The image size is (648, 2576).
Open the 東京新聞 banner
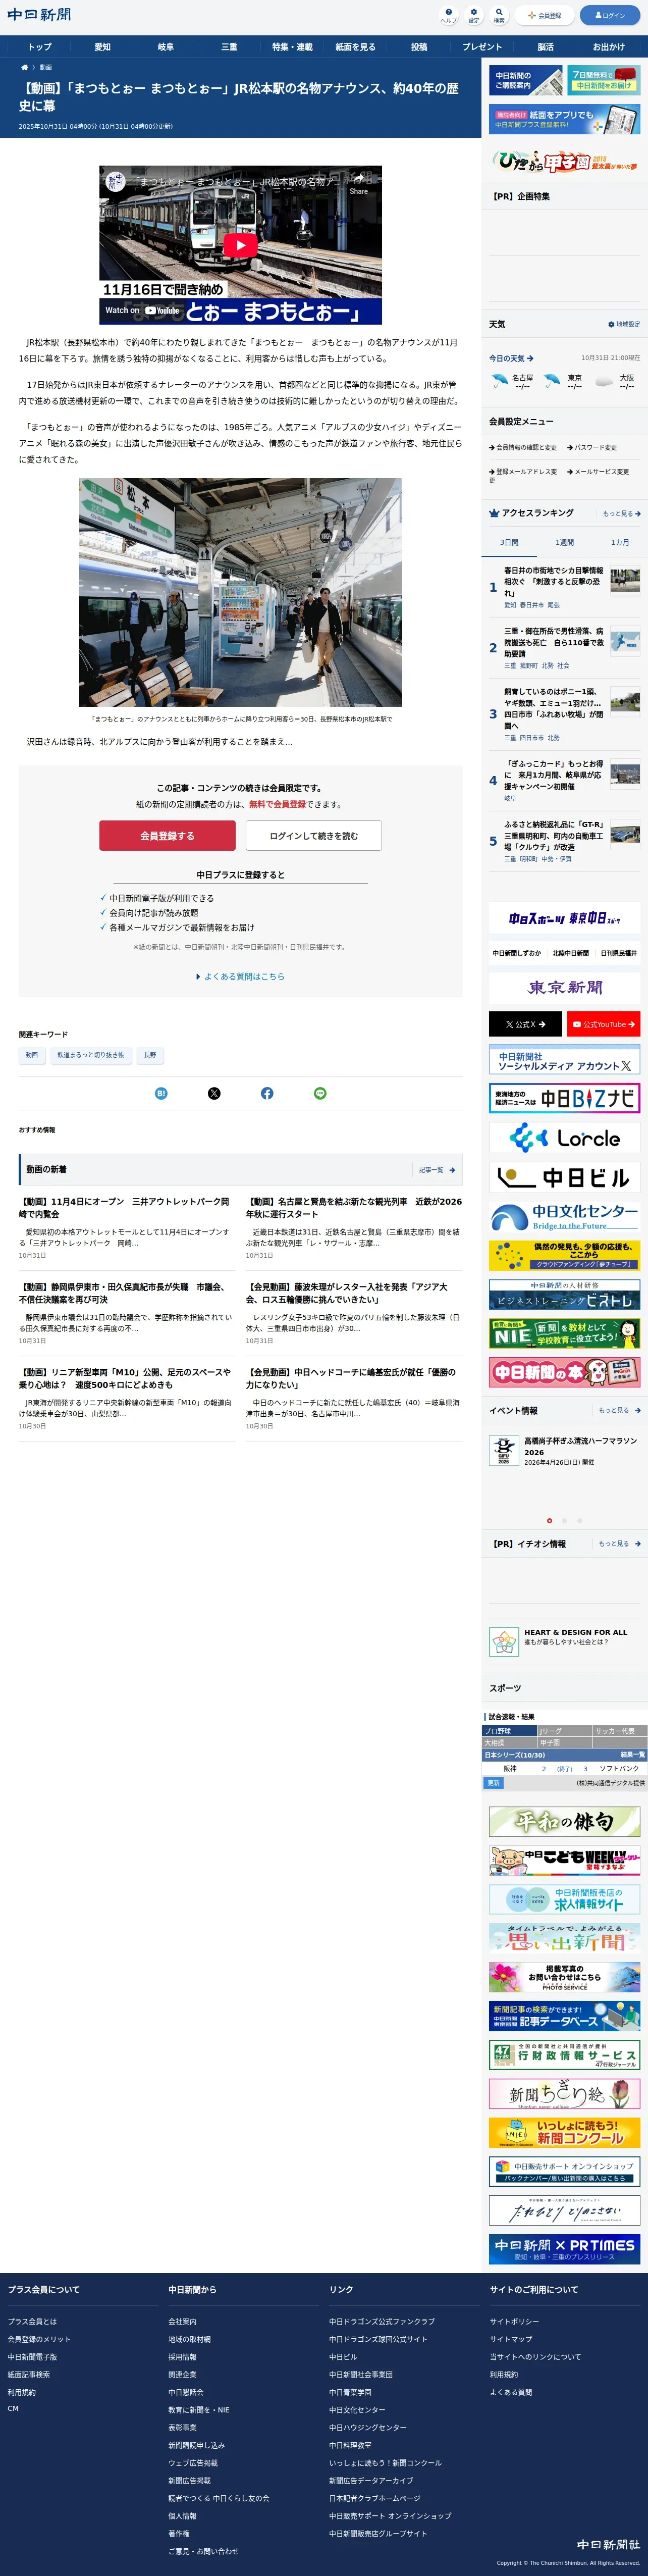click(x=565, y=988)
